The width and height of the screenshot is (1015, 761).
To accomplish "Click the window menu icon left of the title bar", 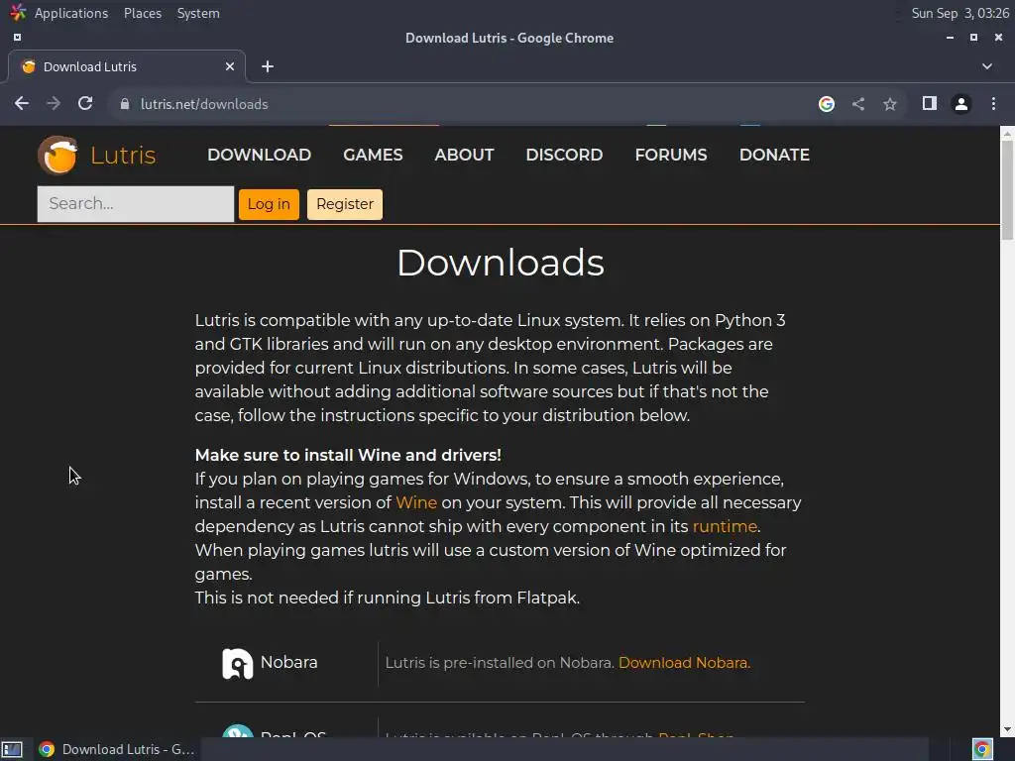I will (x=18, y=38).
